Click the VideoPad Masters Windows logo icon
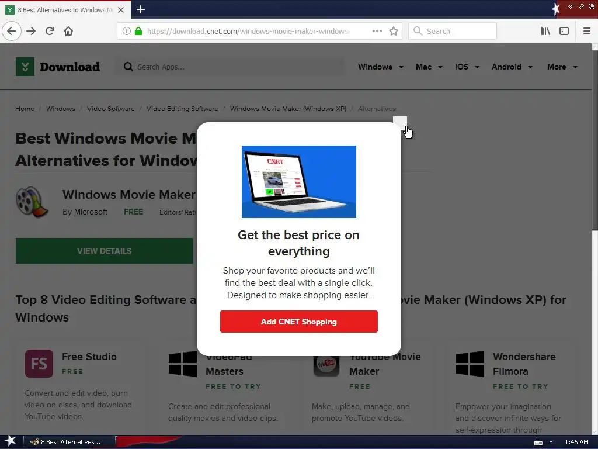The height and width of the screenshot is (449, 598). coord(183,364)
